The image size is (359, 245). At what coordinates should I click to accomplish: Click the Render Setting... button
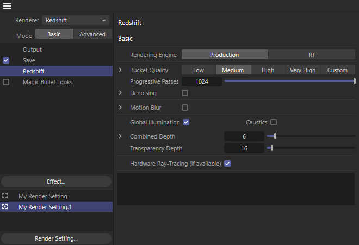click(57, 238)
